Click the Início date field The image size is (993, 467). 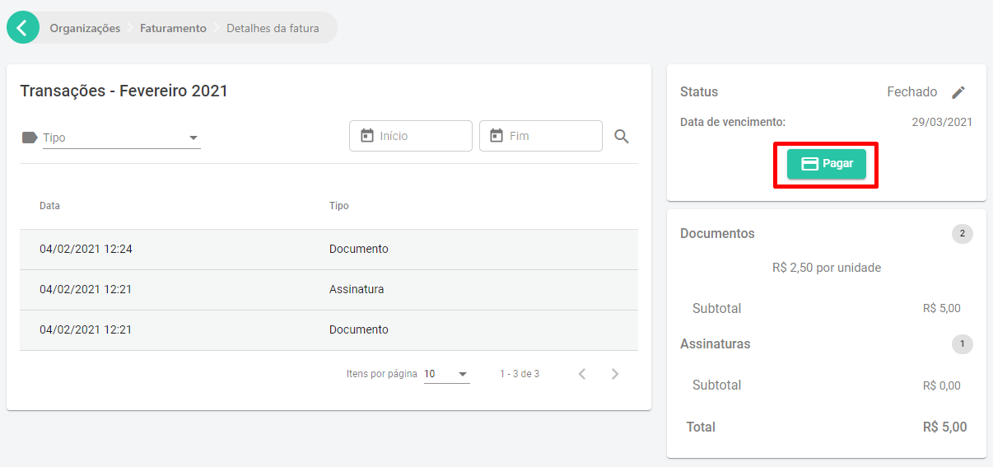411,136
